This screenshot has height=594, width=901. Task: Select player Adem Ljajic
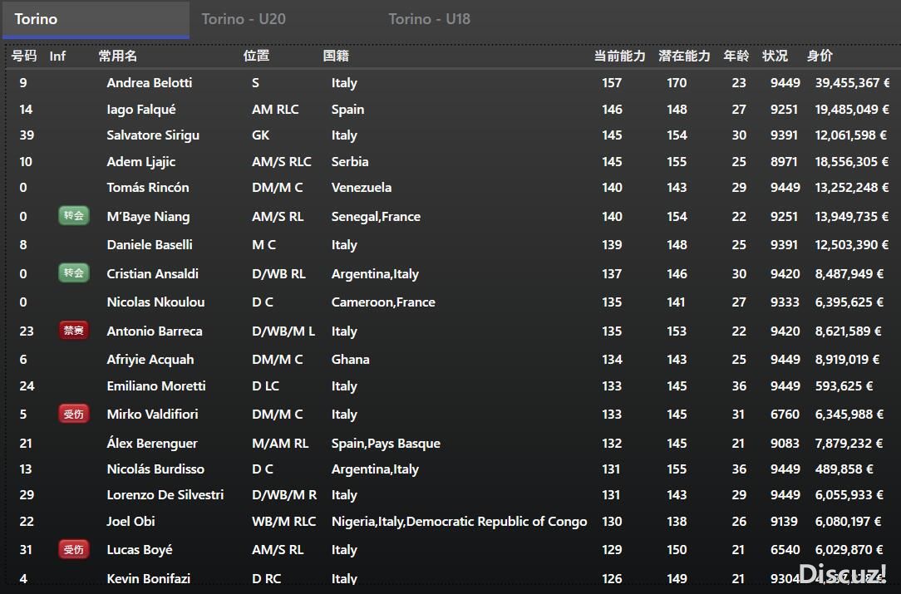[x=140, y=161]
